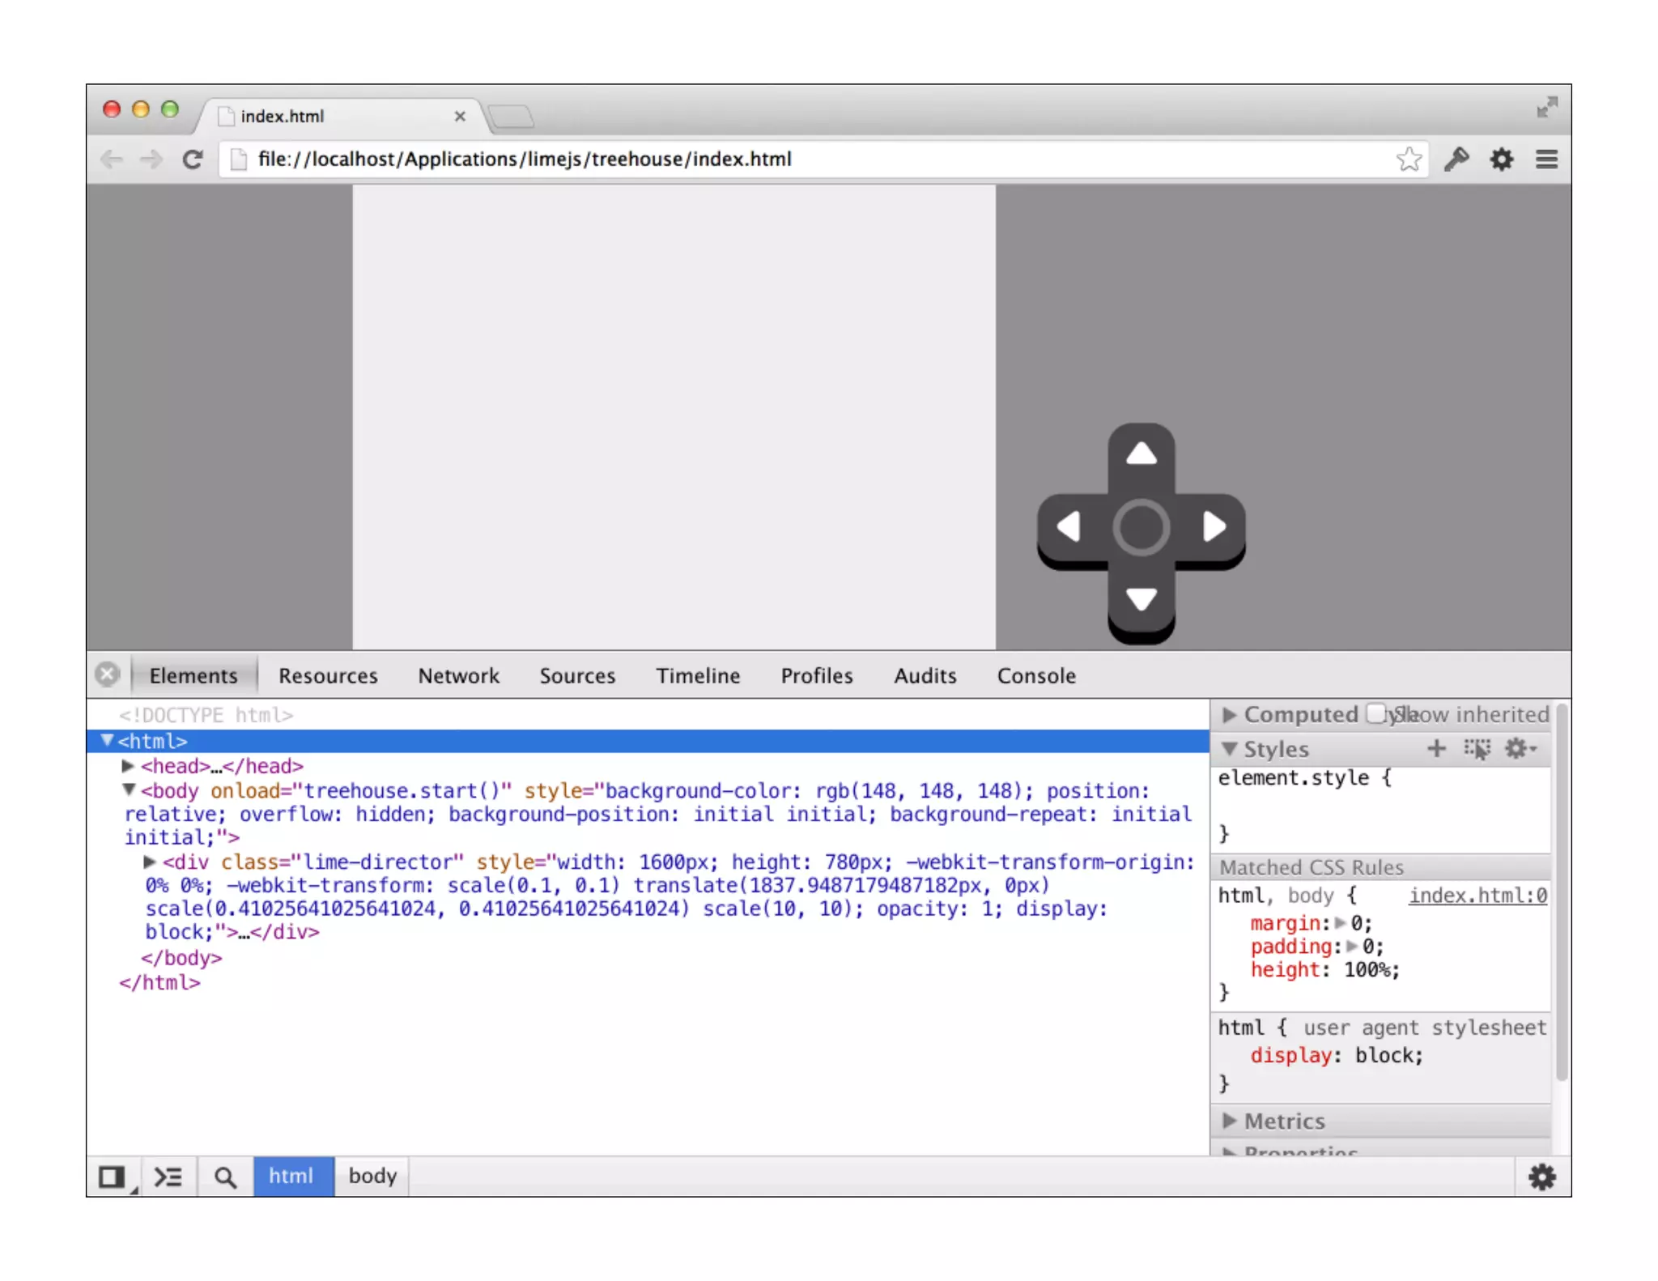Screen dimensions: 1658x1281
Task: Click the height: 100% declaration
Action: (x=1324, y=970)
